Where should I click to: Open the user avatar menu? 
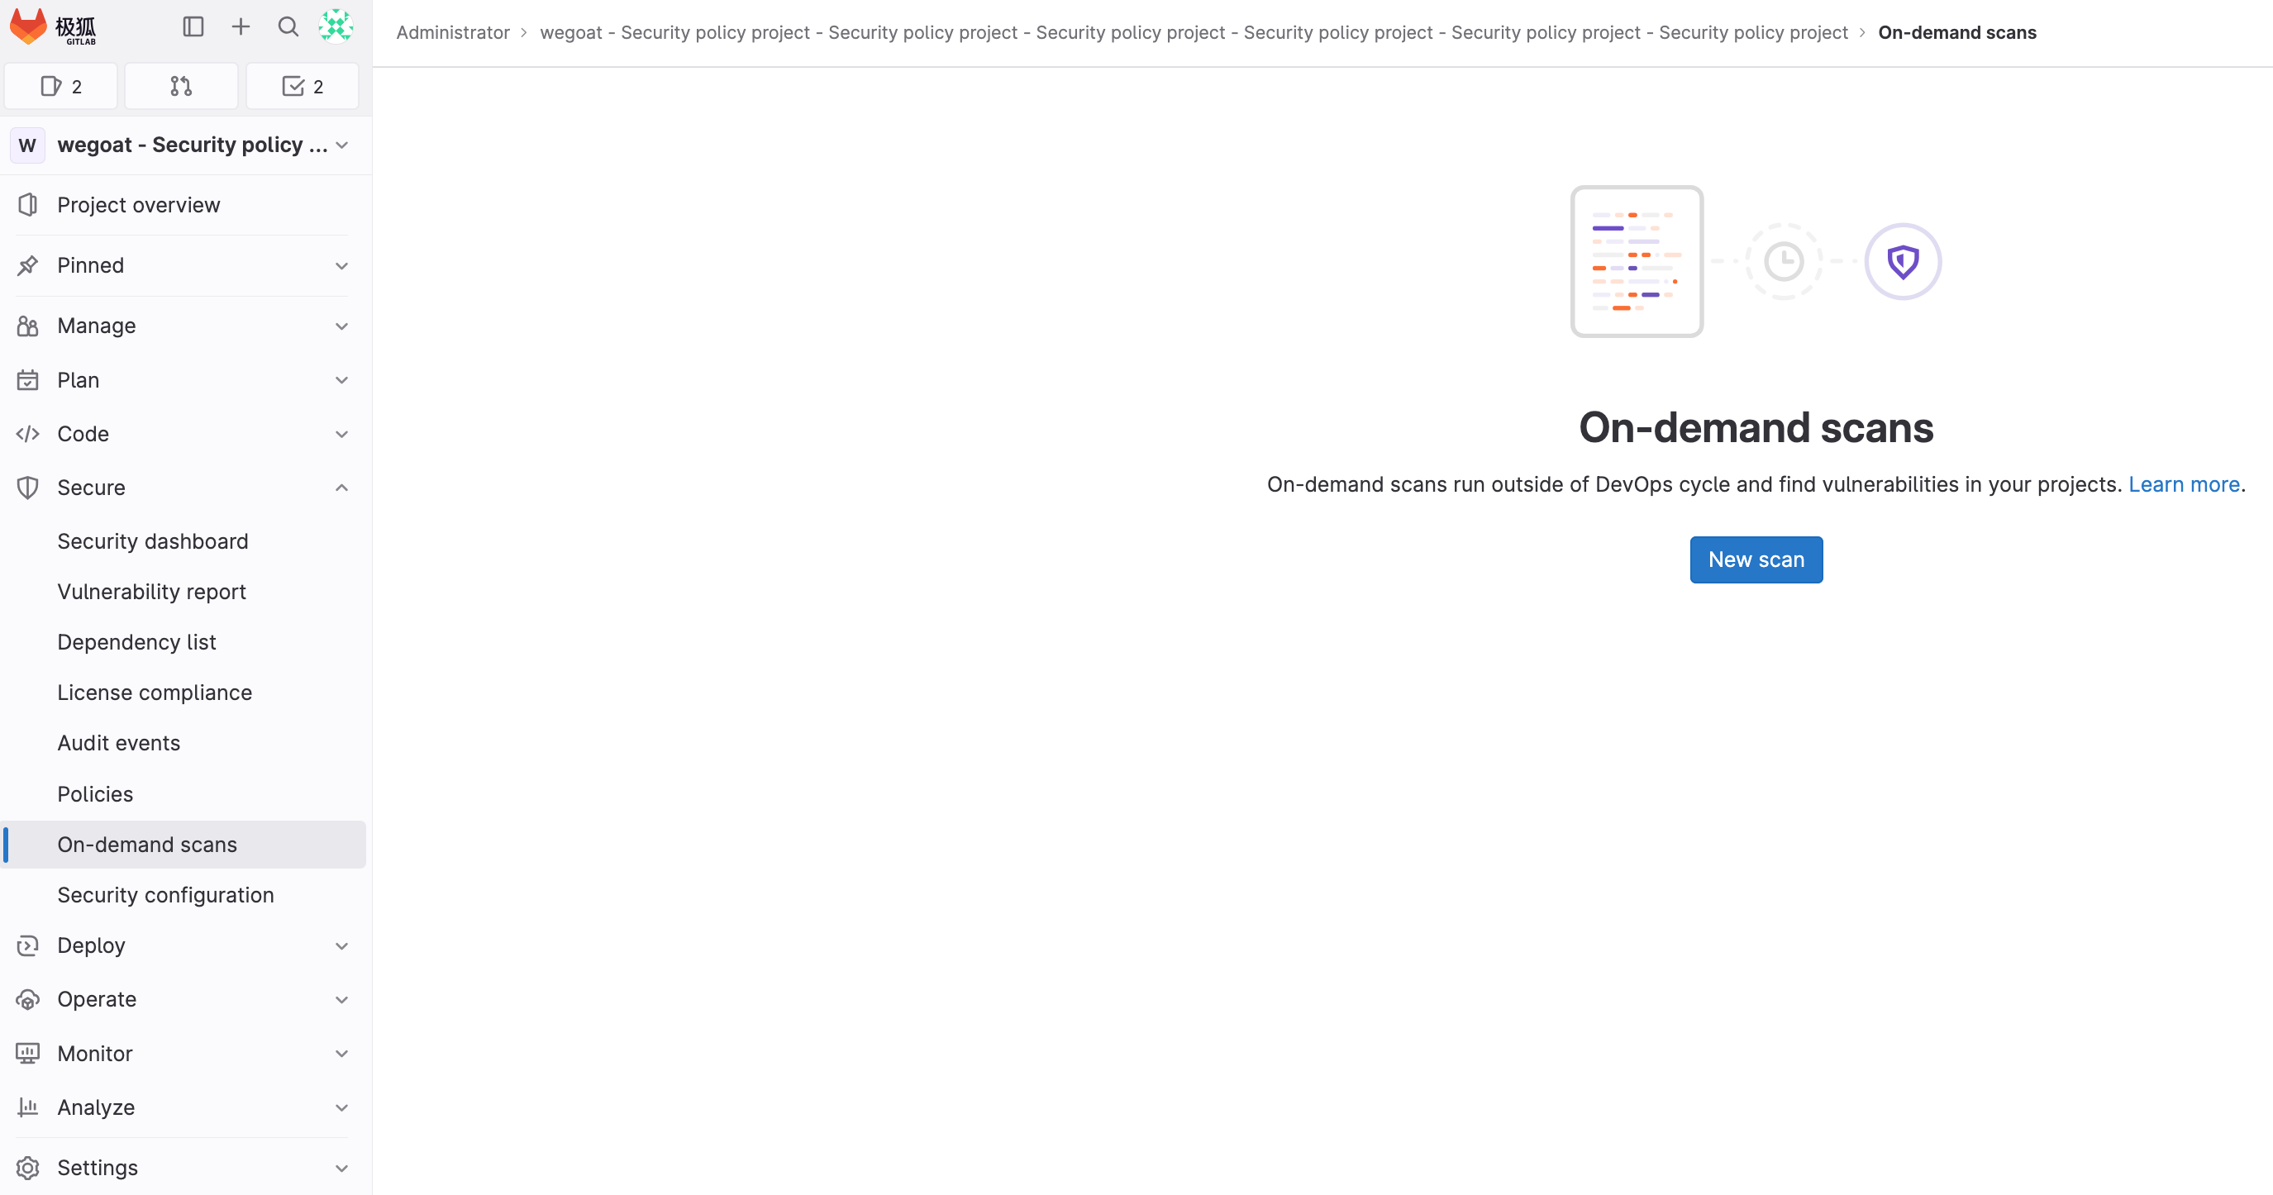tap(336, 26)
